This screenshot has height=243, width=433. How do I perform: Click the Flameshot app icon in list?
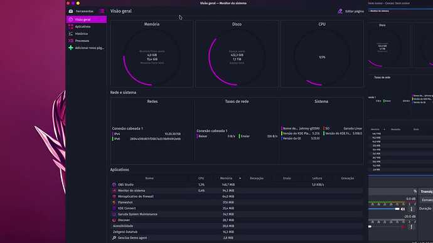tap(114, 202)
